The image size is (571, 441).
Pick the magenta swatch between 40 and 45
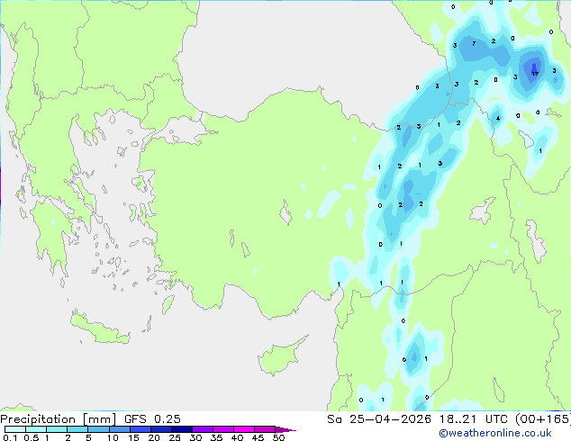coord(244,429)
